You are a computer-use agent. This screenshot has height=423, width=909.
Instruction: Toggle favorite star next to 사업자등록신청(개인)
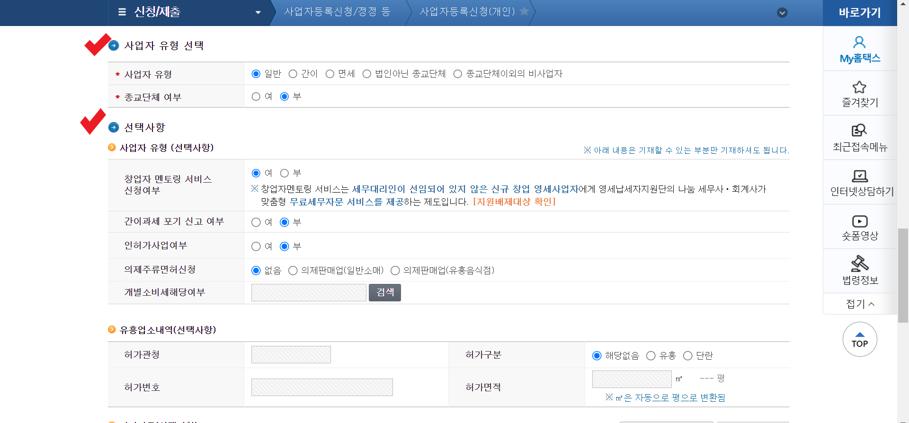(x=524, y=11)
